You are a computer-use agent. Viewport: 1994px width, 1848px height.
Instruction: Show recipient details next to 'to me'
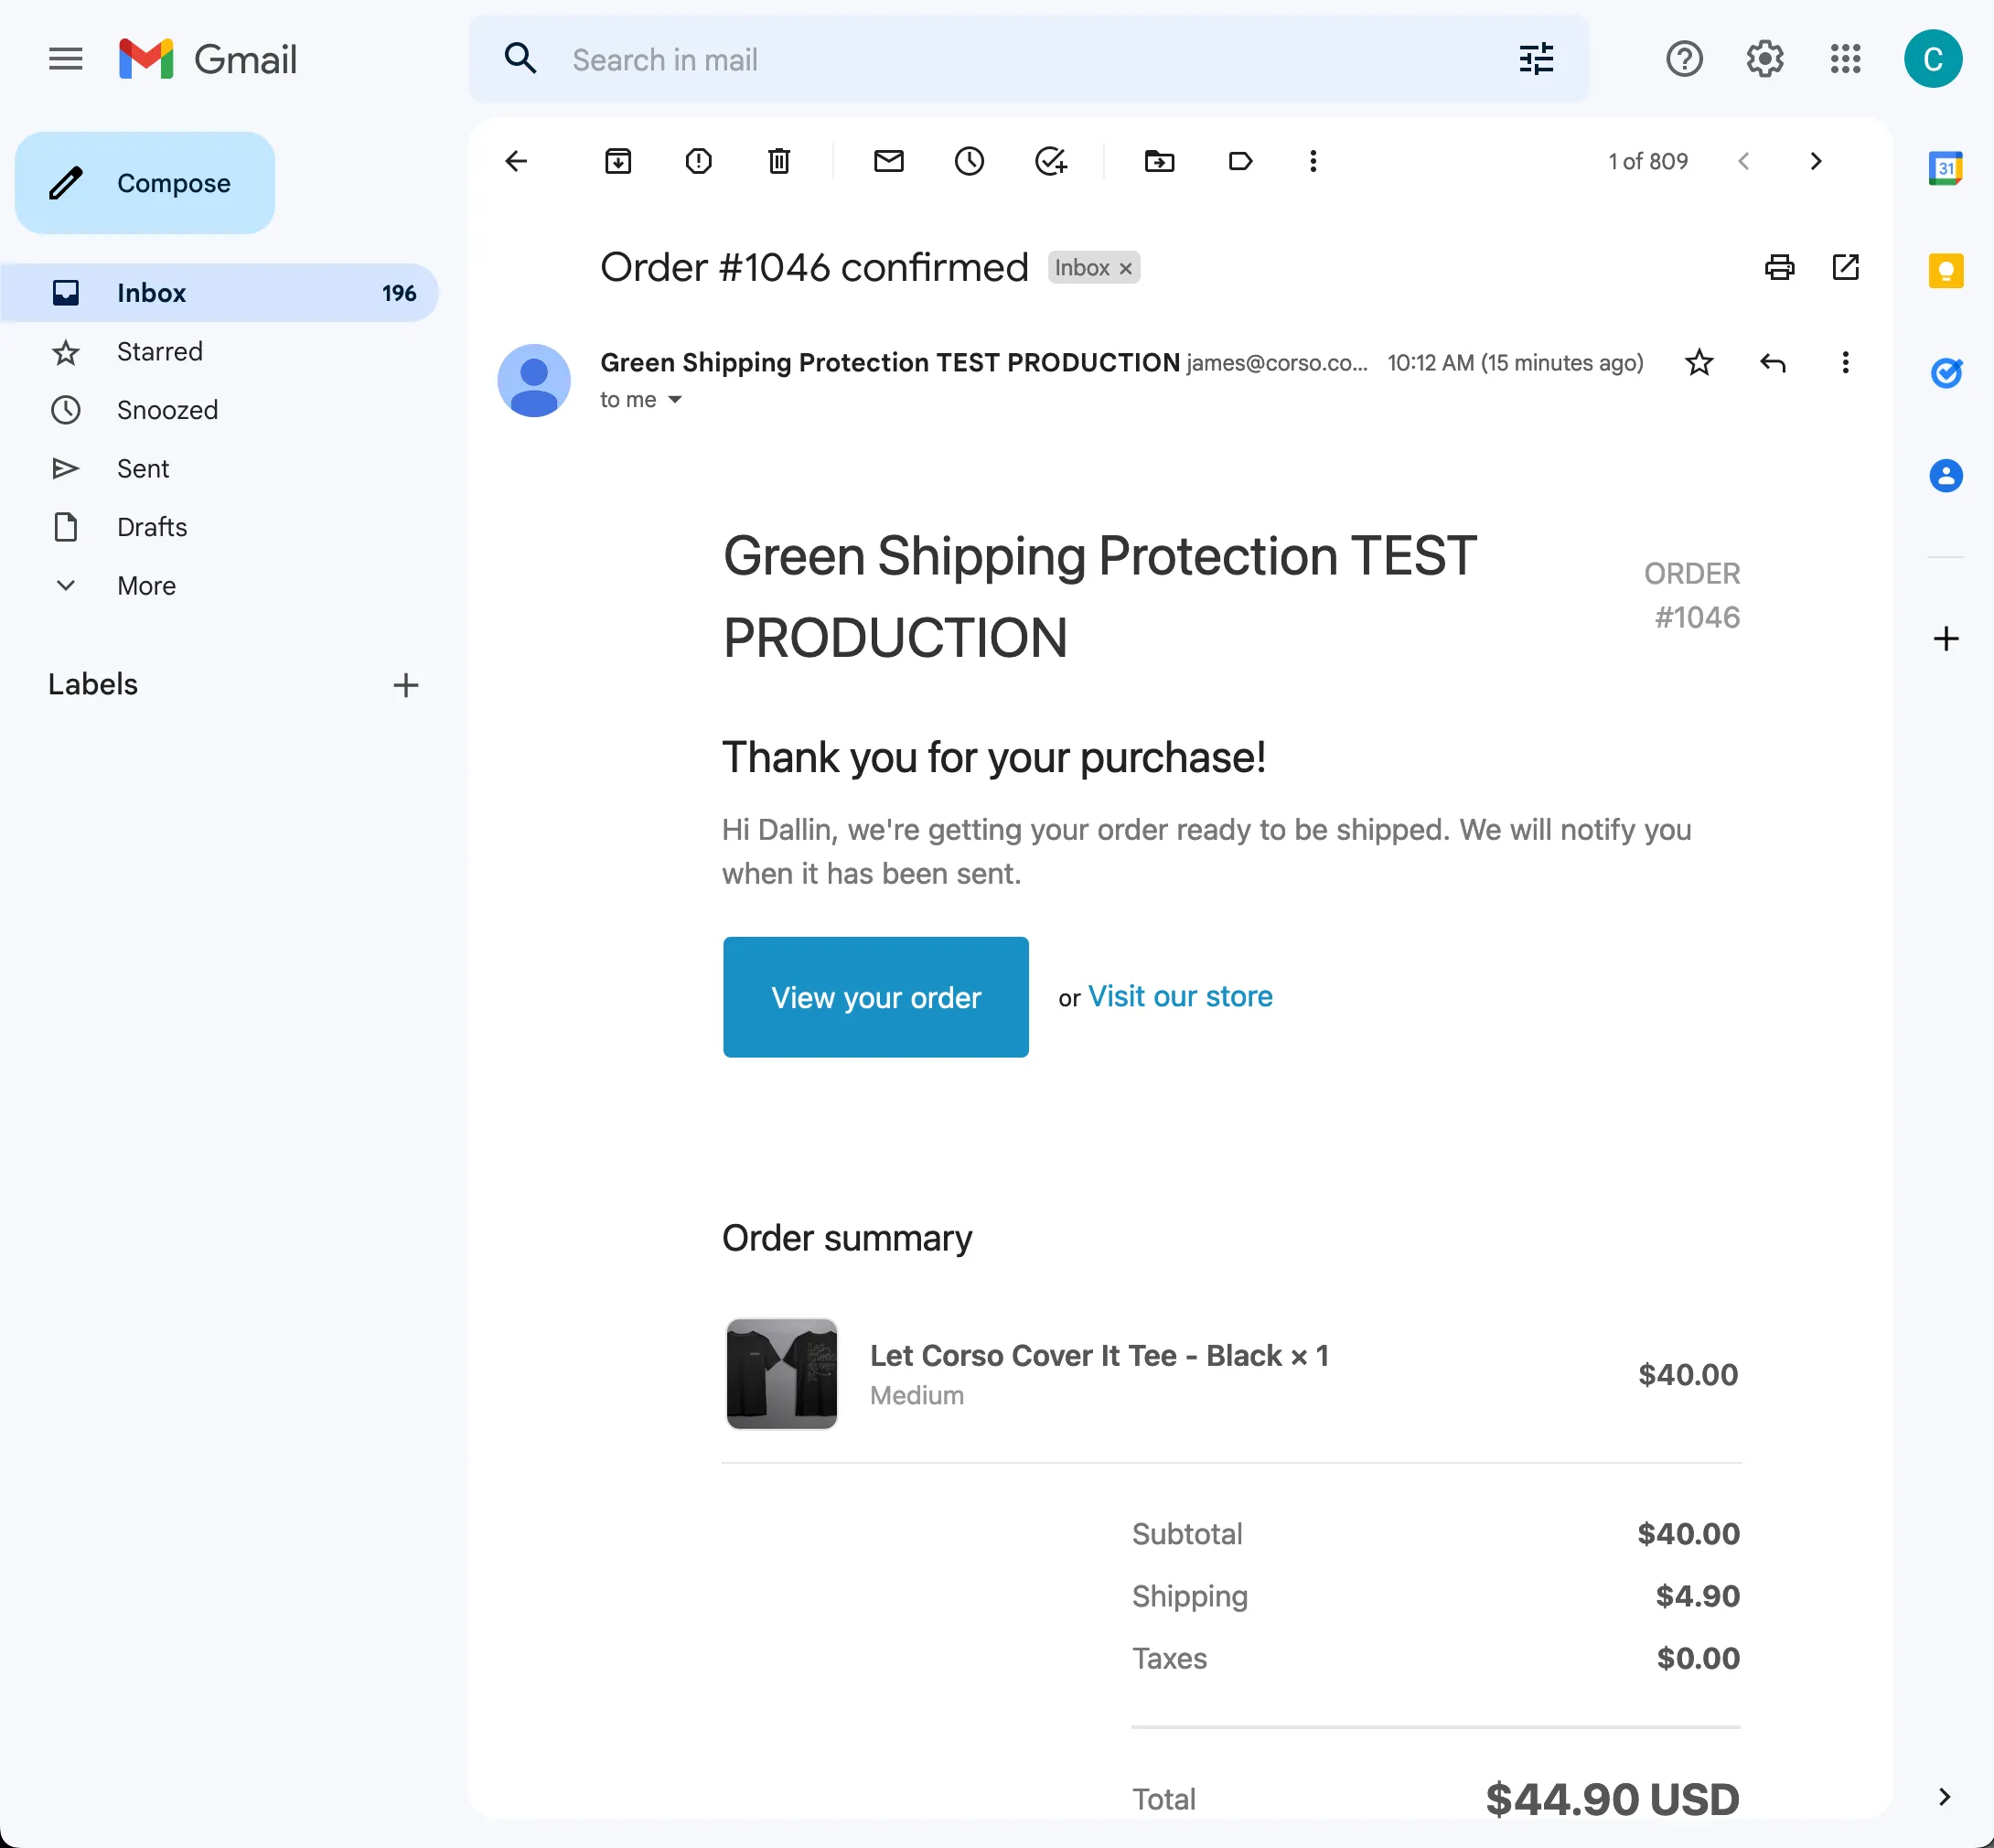point(675,400)
